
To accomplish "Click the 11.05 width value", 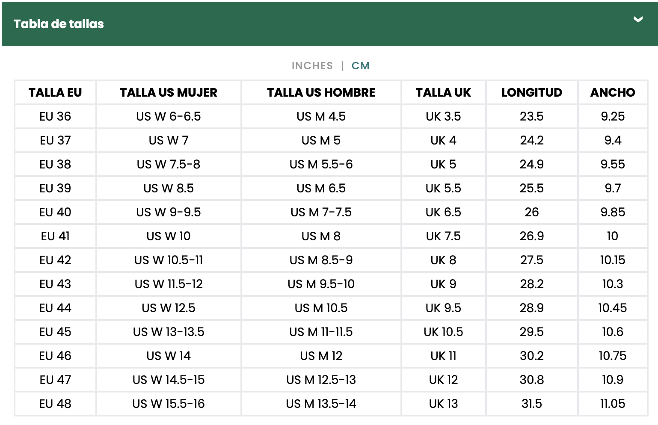I will 612,404.
